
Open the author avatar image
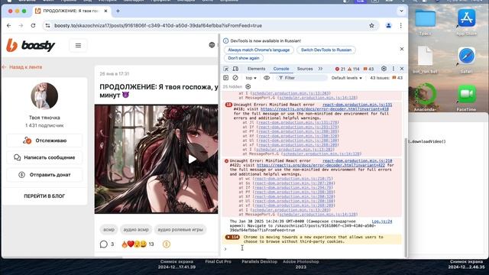pyautogui.click(x=44, y=96)
